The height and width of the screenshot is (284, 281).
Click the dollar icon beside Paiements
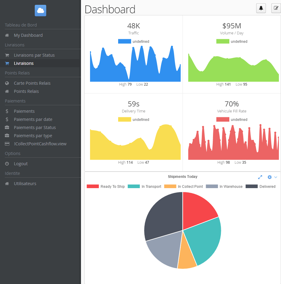click(x=7, y=111)
